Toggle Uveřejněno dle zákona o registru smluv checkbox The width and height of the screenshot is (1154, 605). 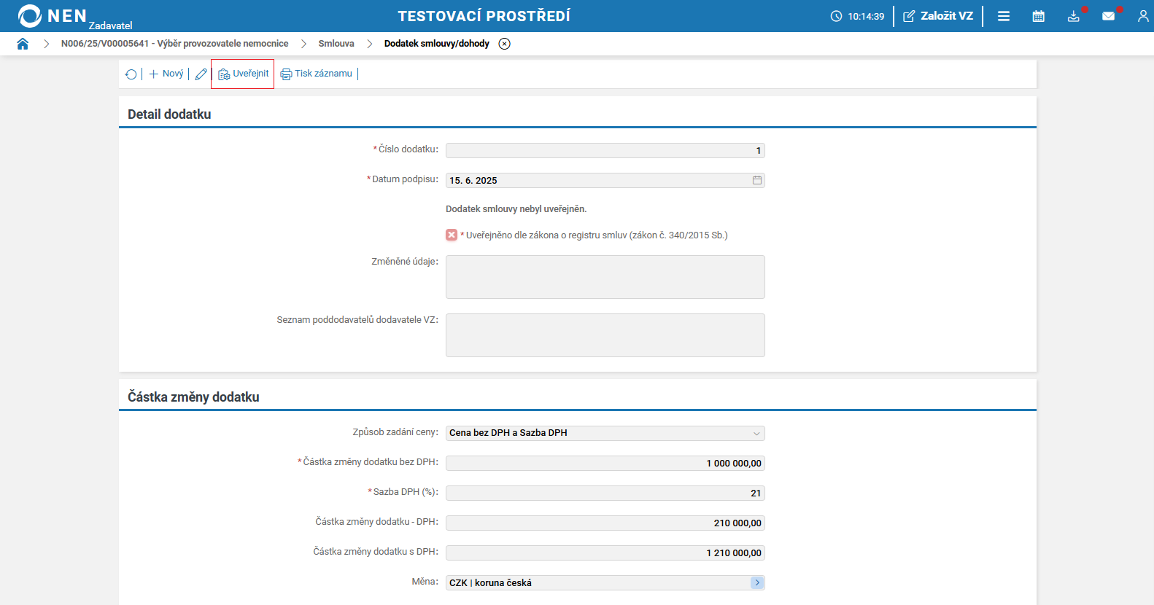[452, 235]
